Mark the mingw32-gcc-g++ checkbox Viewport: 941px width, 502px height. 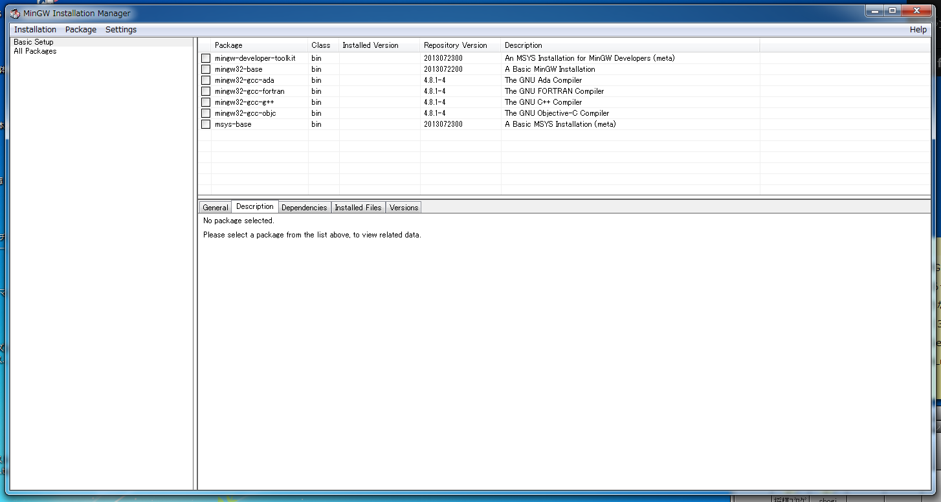[206, 102]
